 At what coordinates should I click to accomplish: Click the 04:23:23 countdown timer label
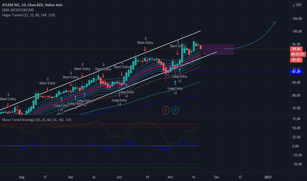pyautogui.click(x=297, y=54)
